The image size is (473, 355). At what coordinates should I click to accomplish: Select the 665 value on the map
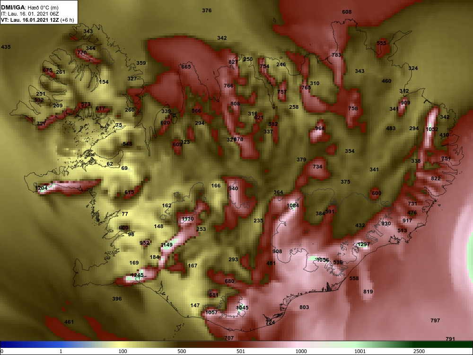pyautogui.click(x=186, y=67)
